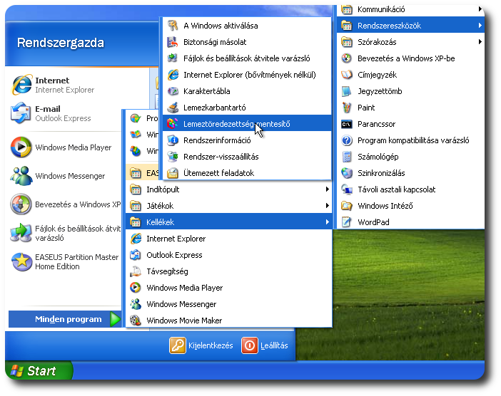Click the green Minden program arrow
Screen dimensions: 501x396
115,319
